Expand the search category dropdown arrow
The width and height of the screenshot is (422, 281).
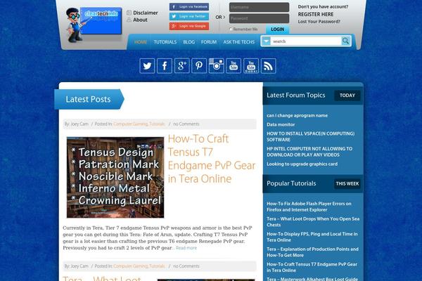pyautogui.click(x=266, y=41)
